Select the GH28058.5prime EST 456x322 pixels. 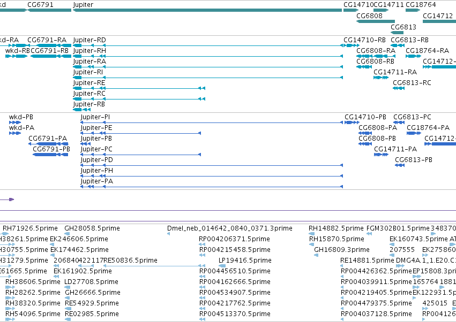click(67, 234)
